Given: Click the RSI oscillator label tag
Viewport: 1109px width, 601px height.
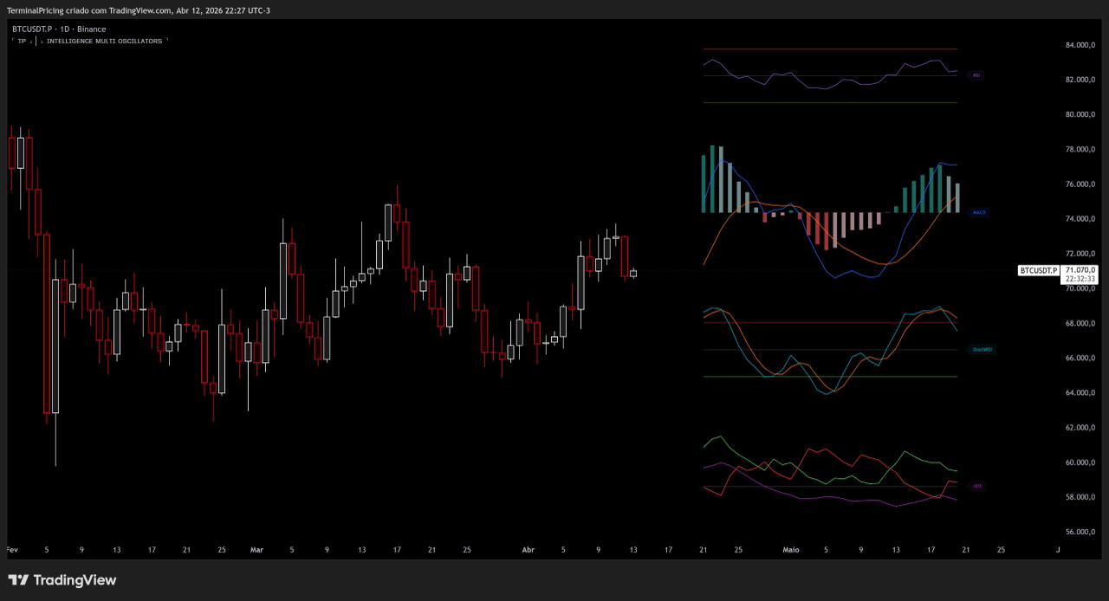Looking at the screenshot, I should tap(976, 75).
